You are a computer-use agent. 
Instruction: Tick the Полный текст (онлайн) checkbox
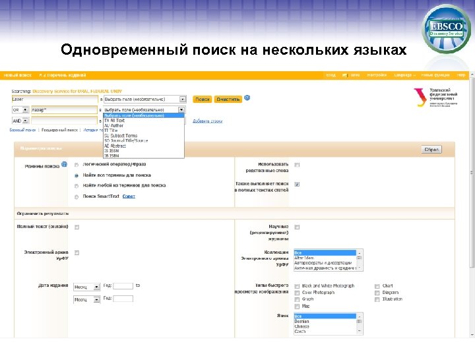coord(77,227)
